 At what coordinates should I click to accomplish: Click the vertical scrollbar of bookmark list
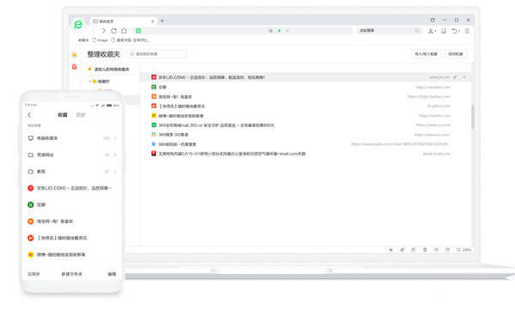(473, 117)
